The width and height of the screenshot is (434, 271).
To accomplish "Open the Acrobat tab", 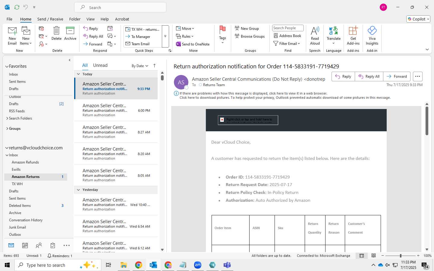I will coord(122,19).
